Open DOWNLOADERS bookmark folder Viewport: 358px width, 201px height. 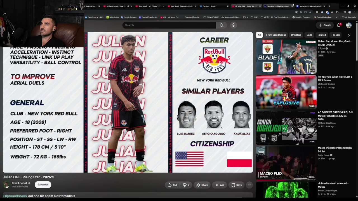pos(211,17)
